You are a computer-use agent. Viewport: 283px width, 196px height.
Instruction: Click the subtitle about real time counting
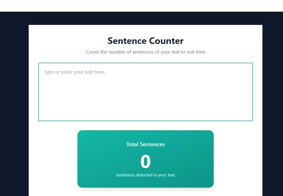(145, 52)
